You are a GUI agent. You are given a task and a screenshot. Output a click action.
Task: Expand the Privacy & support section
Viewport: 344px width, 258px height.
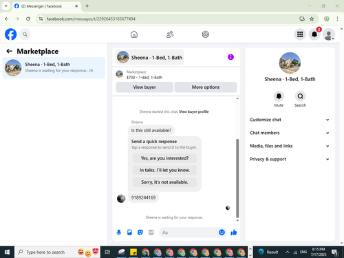pyautogui.click(x=290, y=159)
